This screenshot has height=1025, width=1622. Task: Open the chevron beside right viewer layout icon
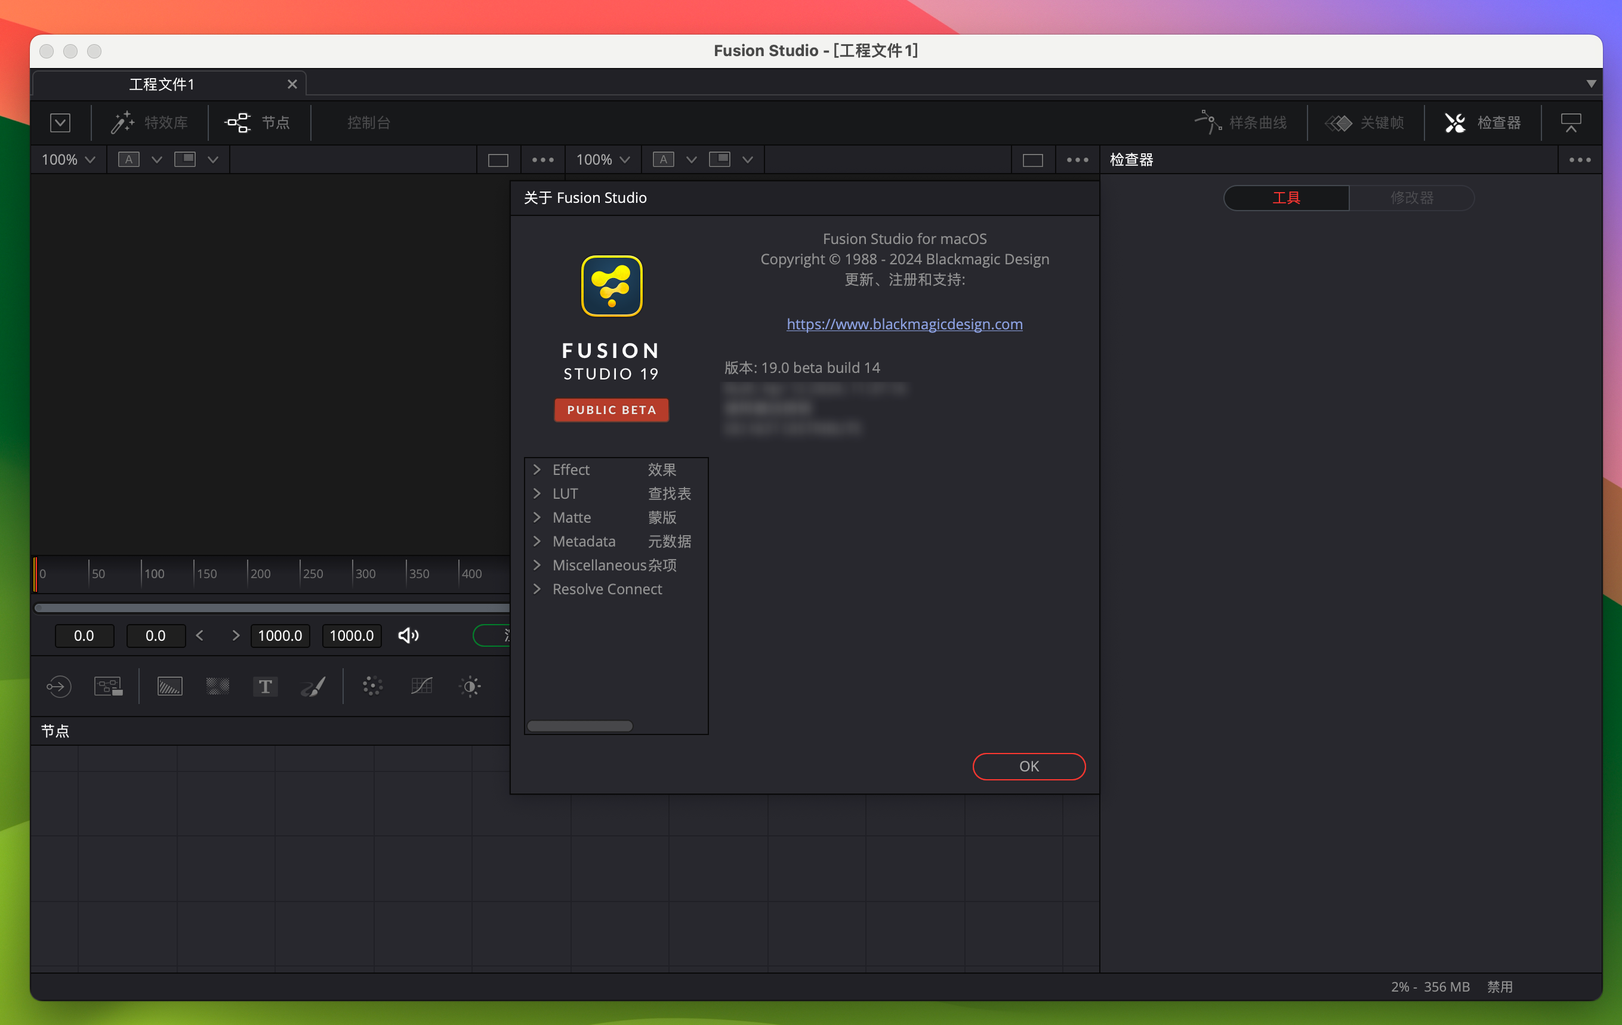pos(748,160)
